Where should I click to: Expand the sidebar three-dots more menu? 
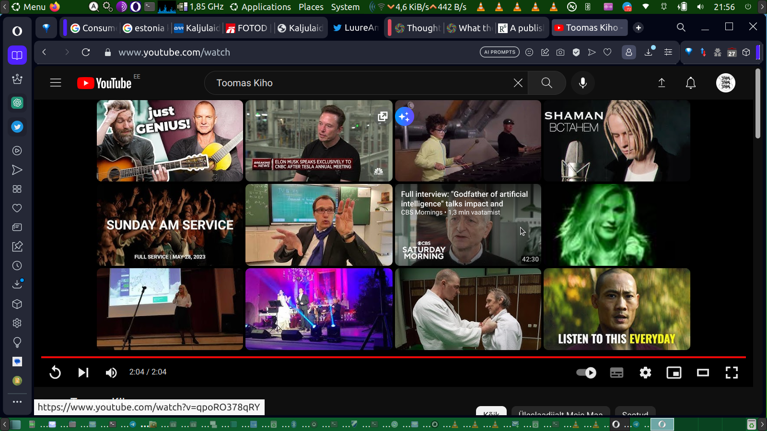coord(17,402)
